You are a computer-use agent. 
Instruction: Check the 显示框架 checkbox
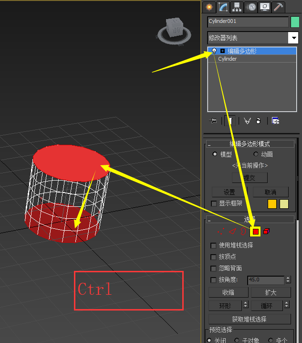pos(214,204)
